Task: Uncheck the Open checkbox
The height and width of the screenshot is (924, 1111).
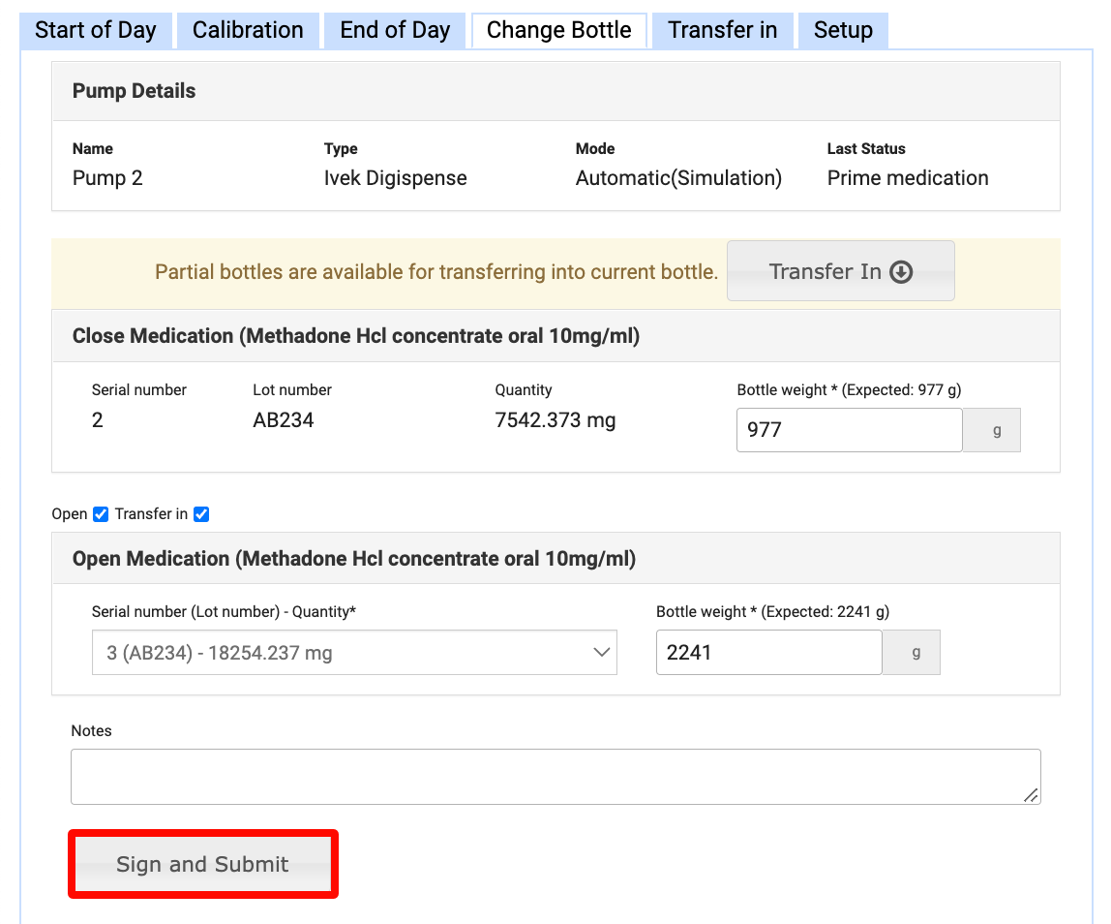Action: coord(101,514)
